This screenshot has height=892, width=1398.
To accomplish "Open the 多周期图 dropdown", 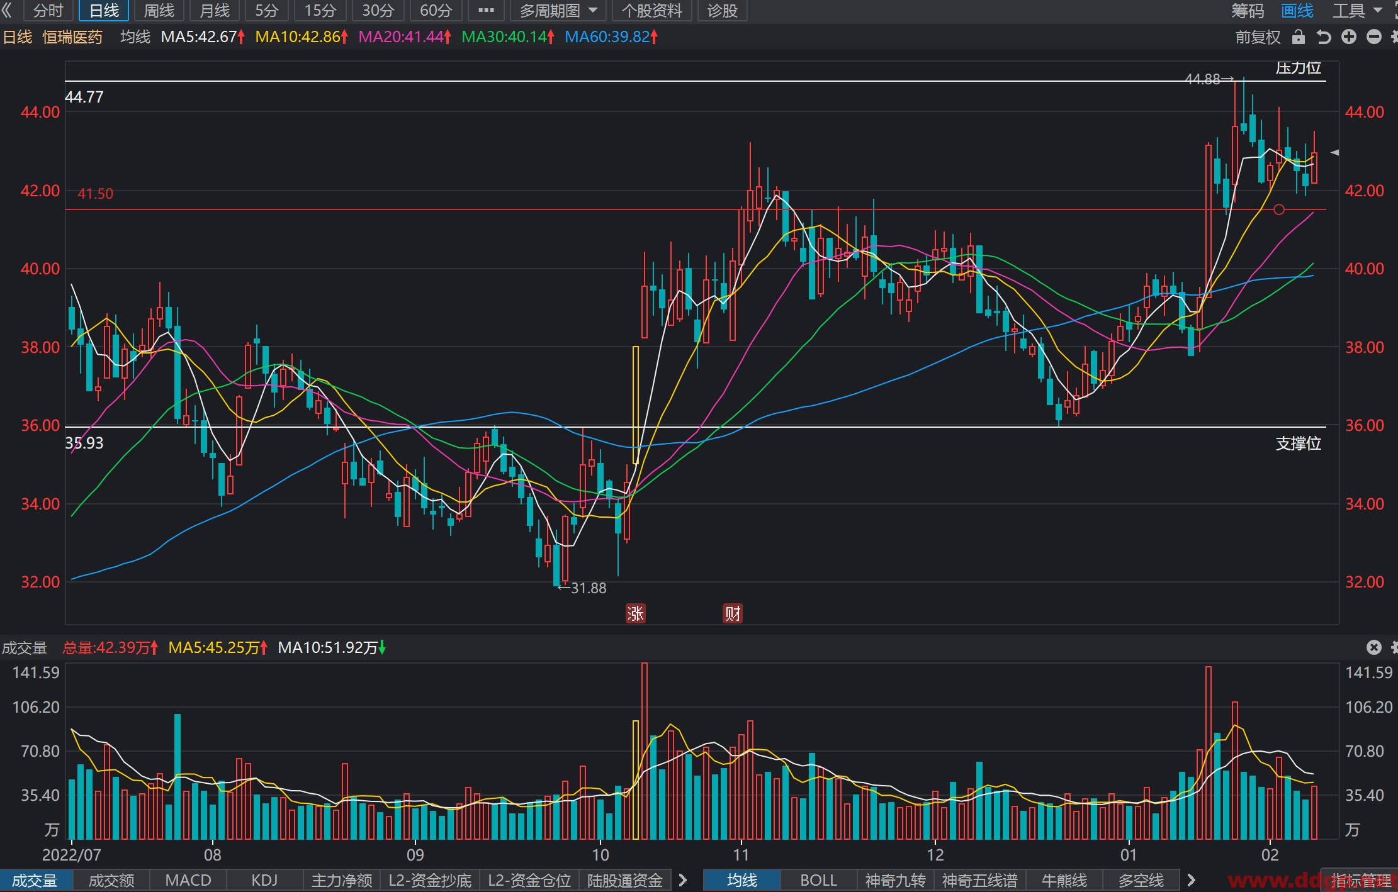I will (x=558, y=11).
